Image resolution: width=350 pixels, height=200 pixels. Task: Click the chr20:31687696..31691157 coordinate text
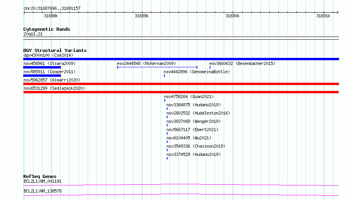pos(52,9)
